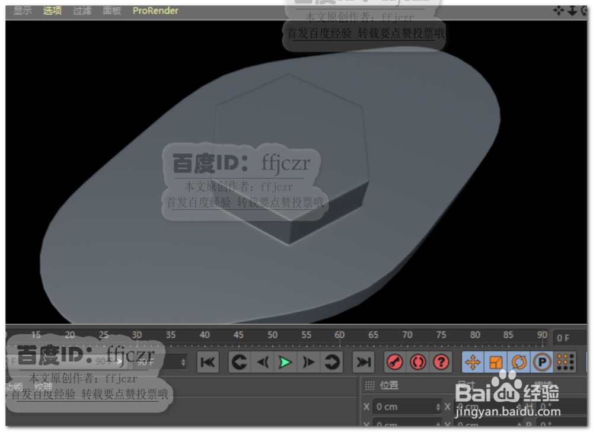Toggle parameter keyframe recording

[542, 362]
